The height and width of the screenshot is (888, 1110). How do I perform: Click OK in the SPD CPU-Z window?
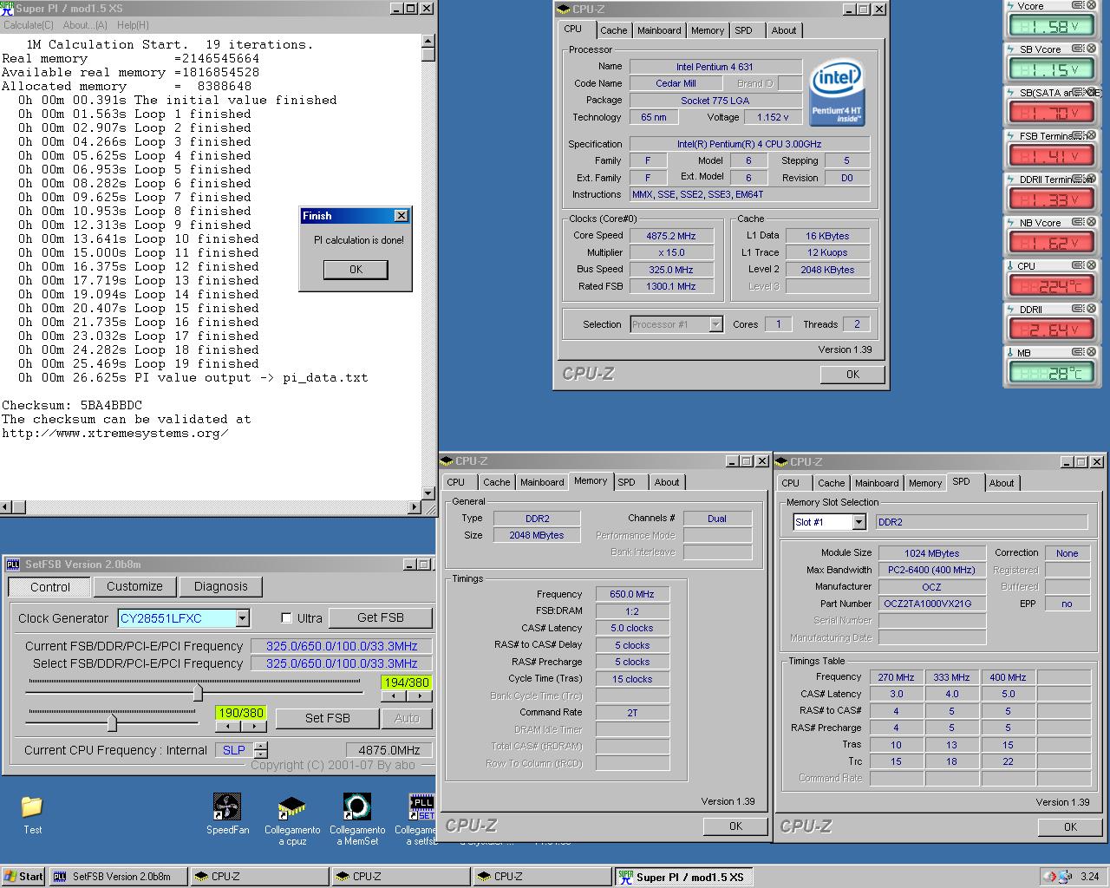coord(1070,826)
